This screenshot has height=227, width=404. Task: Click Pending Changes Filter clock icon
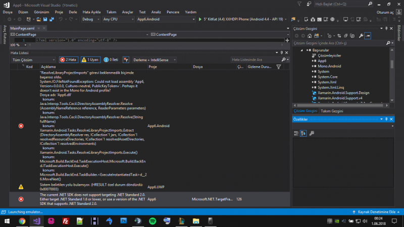[330, 36]
